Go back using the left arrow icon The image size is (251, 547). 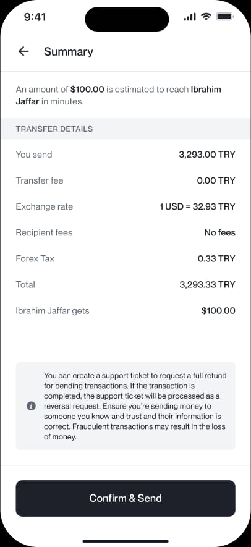(x=23, y=52)
